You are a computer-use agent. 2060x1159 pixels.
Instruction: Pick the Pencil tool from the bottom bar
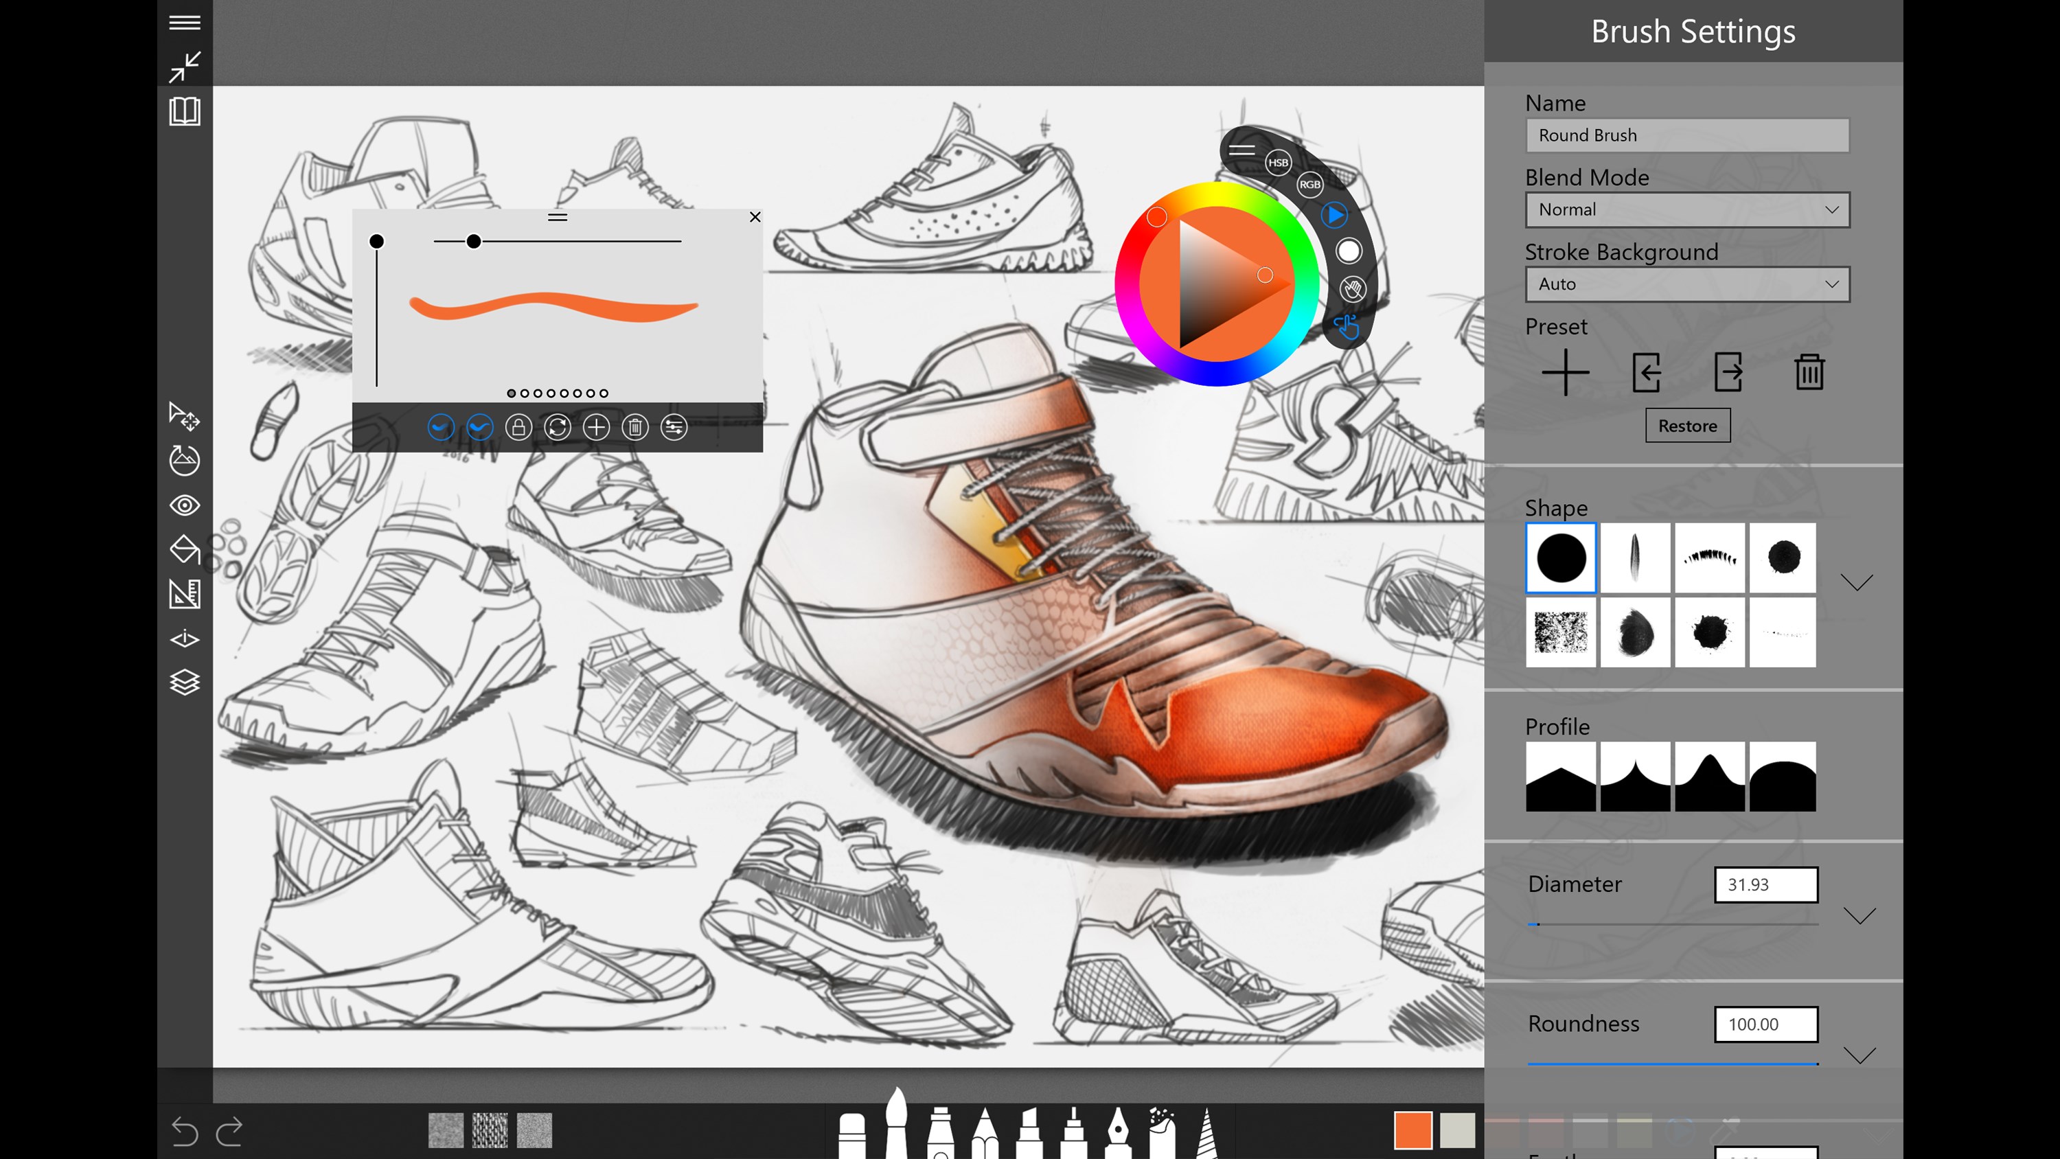986,1132
